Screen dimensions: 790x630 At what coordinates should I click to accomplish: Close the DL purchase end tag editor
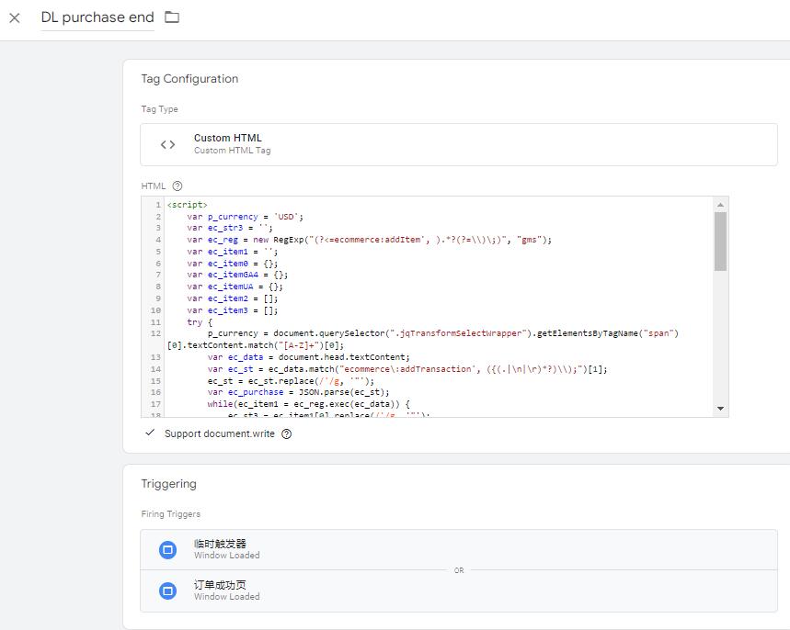tap(14, 17)
